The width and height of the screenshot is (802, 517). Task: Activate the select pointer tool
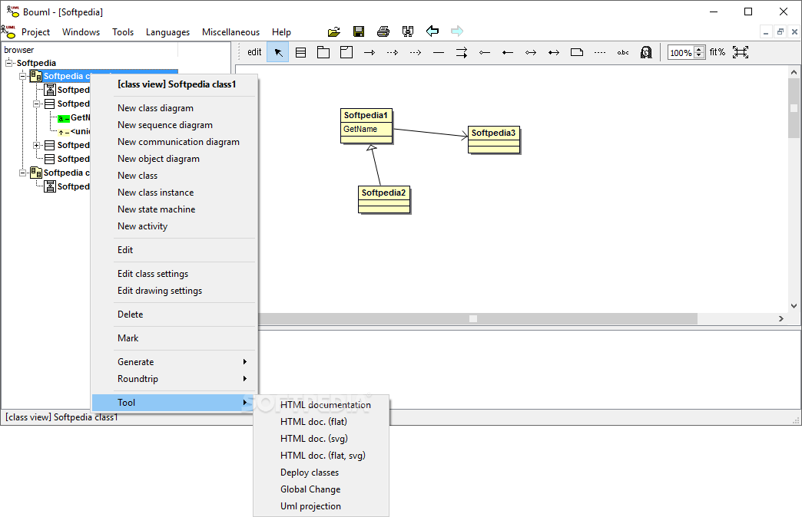(x=278, y=52)
